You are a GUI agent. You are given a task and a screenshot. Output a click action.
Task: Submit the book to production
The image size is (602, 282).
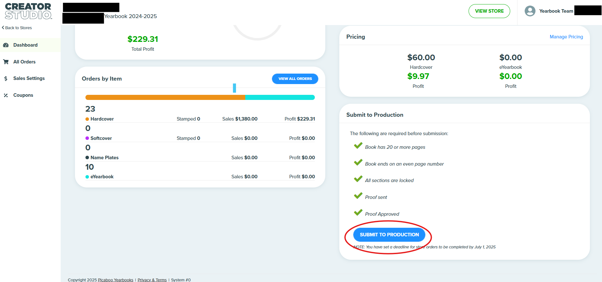pyautogui.click(x=389, y=235)
